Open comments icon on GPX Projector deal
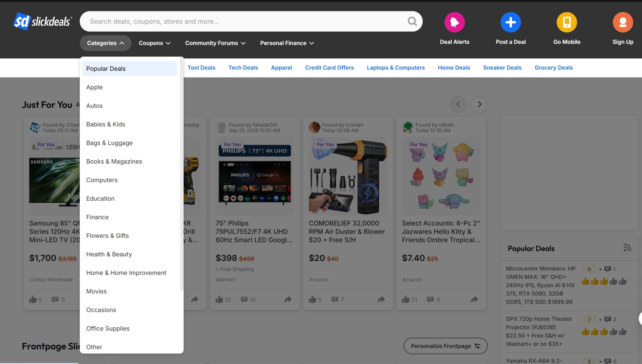 coord(608,319)
